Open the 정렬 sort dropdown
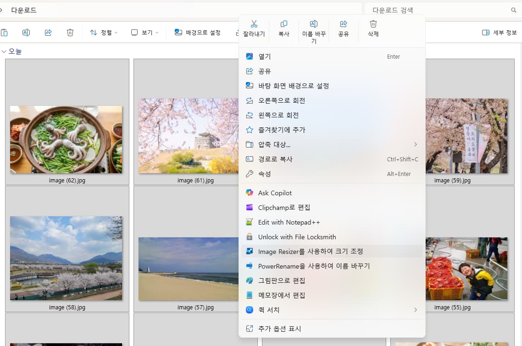Image resolution: width=522 pixels, height=346 pixels. click(x=104, y=33)
